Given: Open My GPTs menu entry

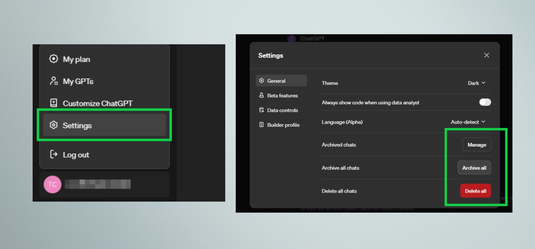Looking at the screenshot, I should point(104,81).
